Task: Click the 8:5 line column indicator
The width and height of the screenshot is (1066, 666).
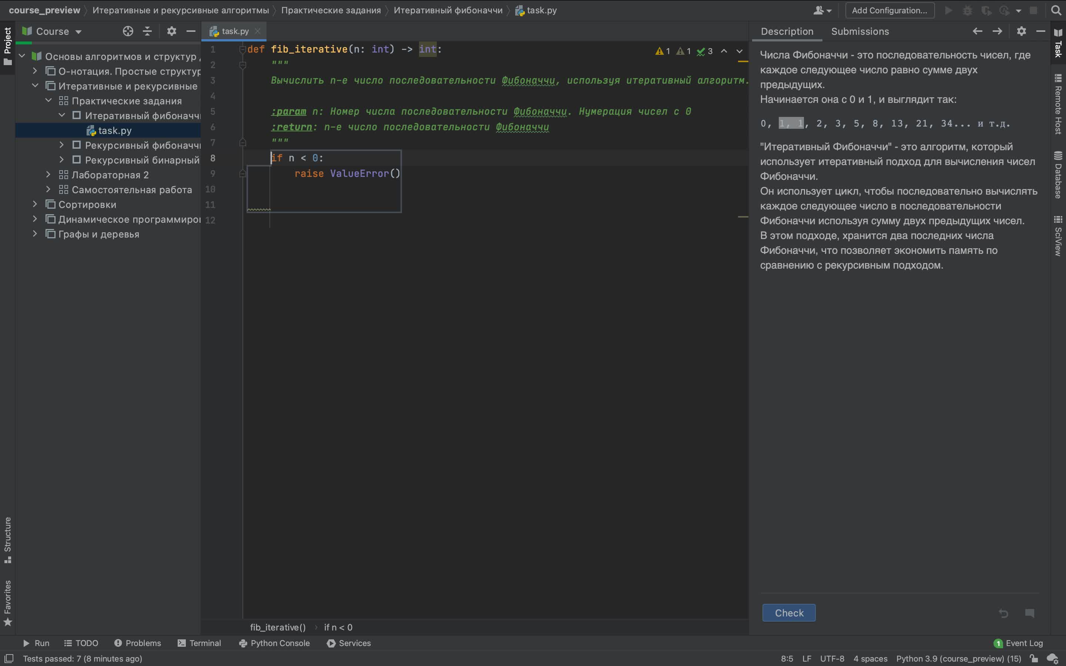Action: click(x=787, y=659)
